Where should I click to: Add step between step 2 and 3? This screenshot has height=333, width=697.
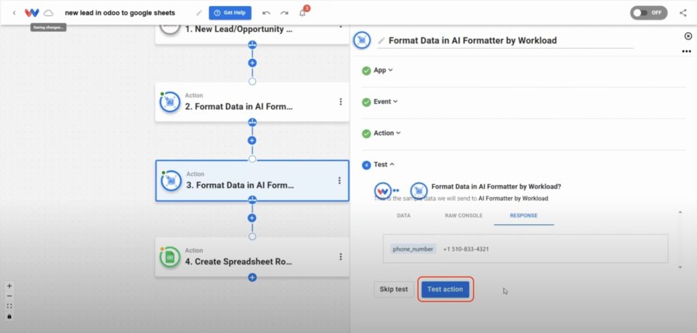[253, 140]
